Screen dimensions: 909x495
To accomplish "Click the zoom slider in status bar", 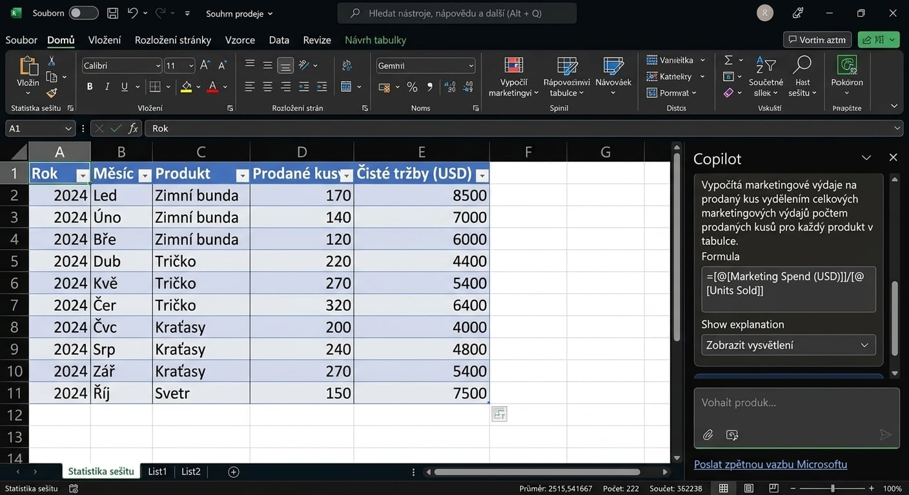I will pos(833,489).
